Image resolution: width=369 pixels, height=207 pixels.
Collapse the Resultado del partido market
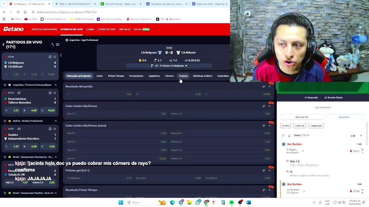270,86
